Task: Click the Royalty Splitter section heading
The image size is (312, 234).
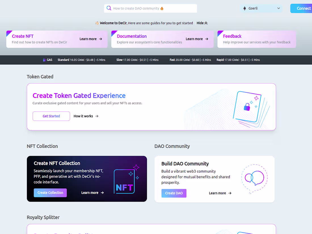Action: tap(43, 217)
